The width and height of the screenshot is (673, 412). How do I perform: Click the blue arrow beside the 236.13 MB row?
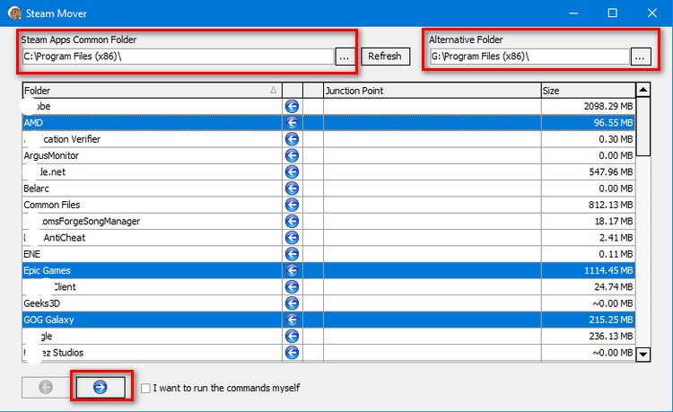tap(292, 336)
